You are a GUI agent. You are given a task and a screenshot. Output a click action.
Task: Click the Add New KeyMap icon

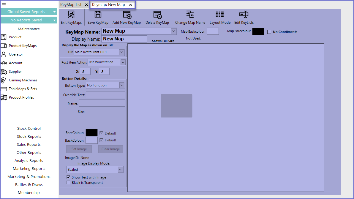[127, 15]
